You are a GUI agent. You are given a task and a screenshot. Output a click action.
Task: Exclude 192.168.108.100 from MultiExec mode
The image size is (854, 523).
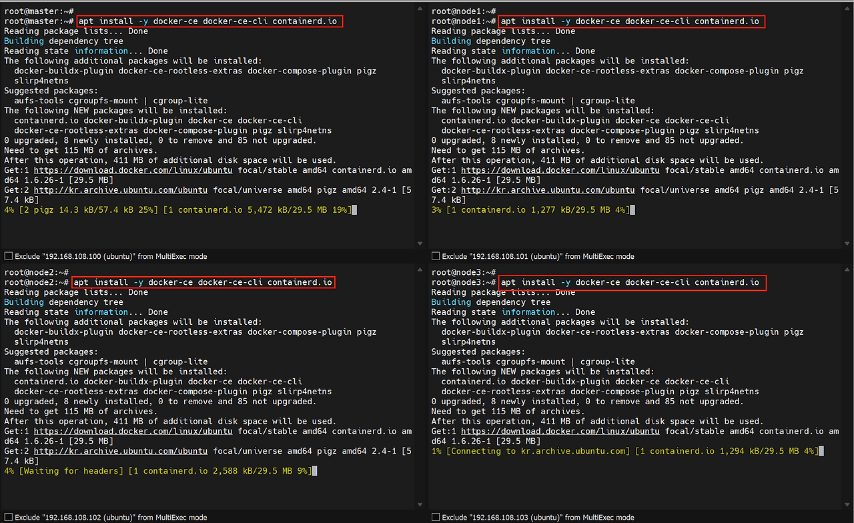9,256
